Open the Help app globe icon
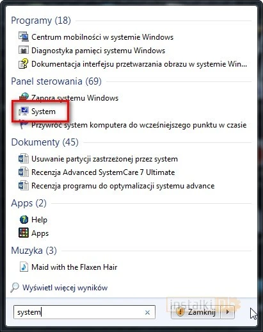This screenshot has height=332, width=263. (24, 219)
